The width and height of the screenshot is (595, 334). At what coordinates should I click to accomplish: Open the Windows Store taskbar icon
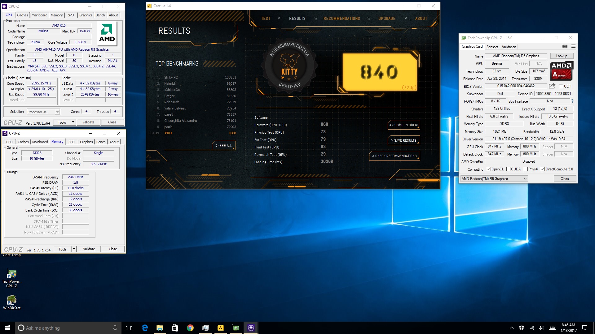coord(175,328)
